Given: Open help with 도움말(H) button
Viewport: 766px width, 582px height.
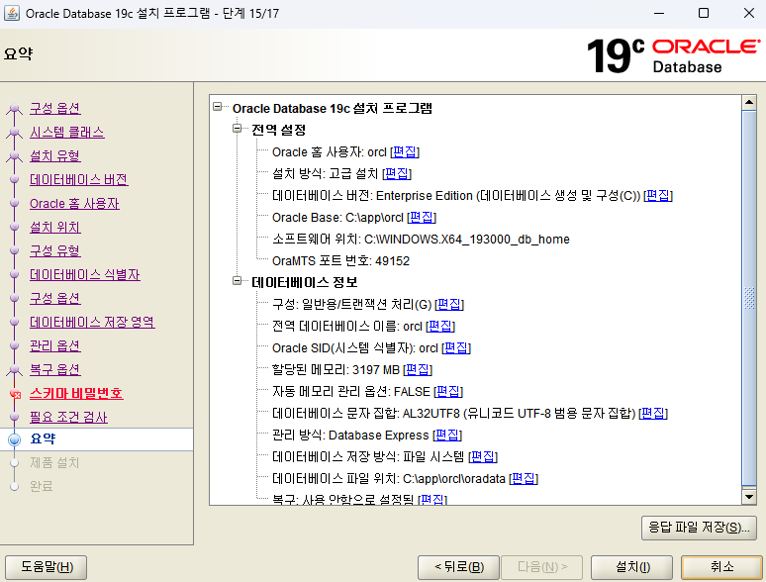Looking at the screenshot, I should [x=47, y=567].
